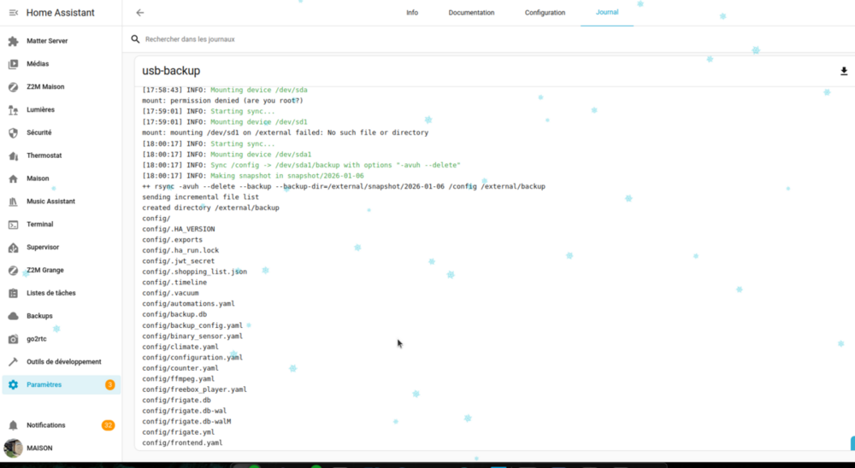Click the Maison house icon
855x468 pixels.
tap(14, 178)
